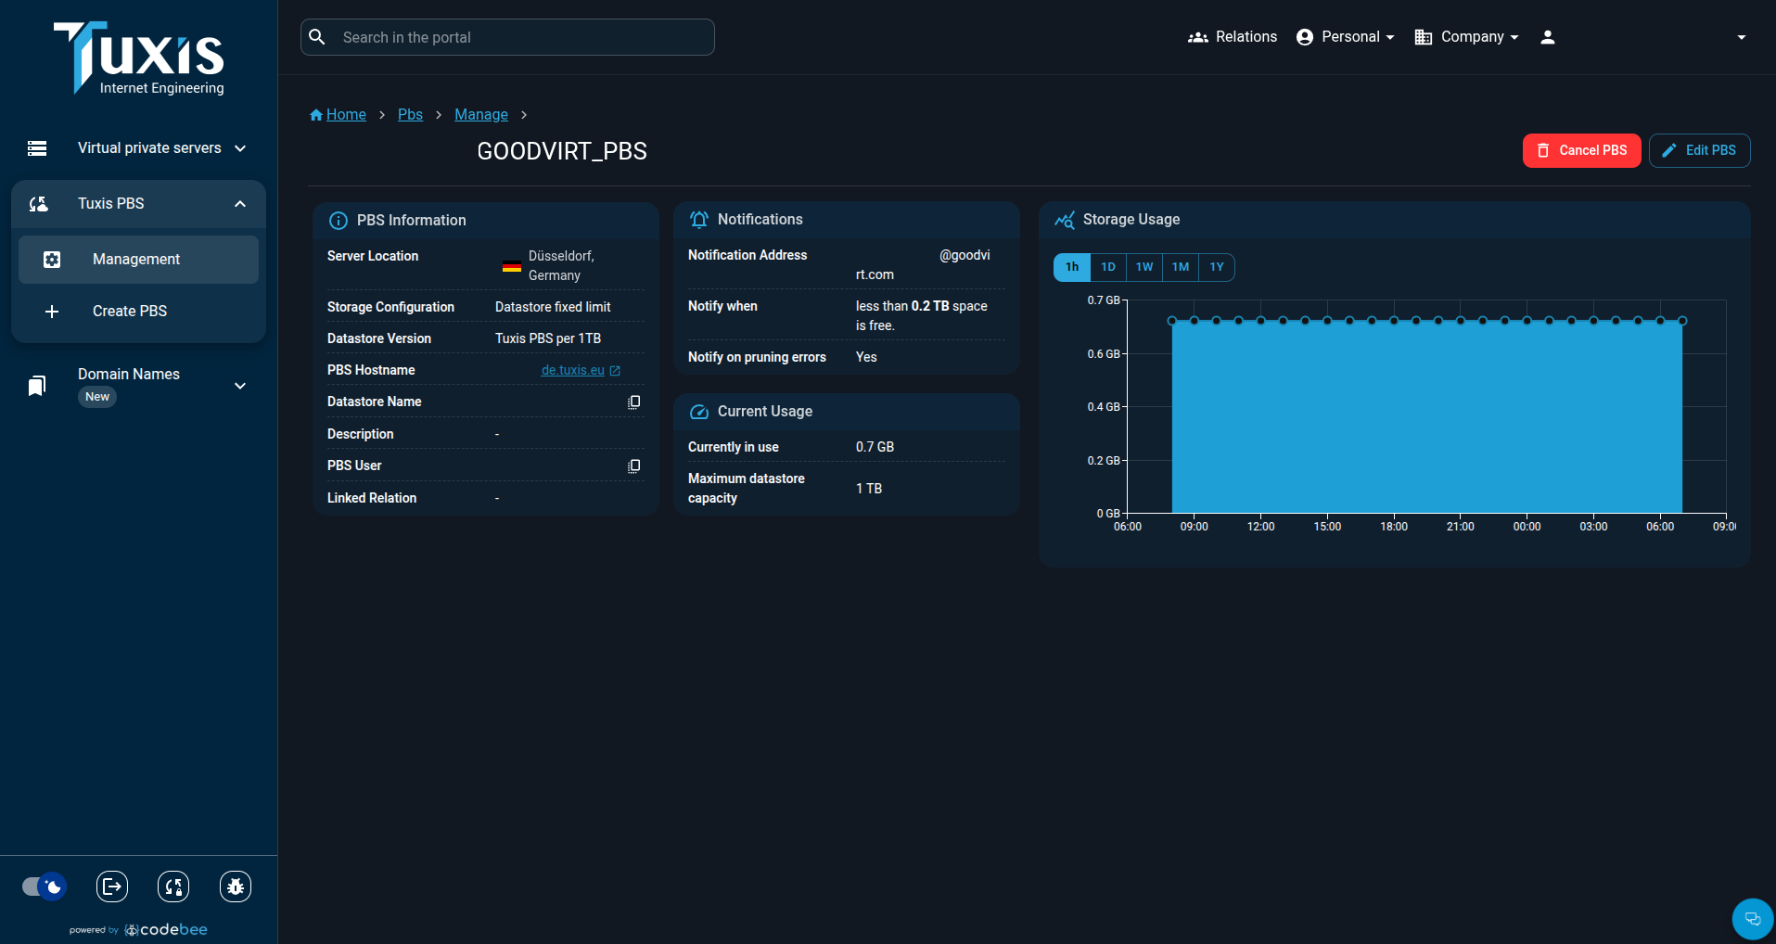This screenshot has width=1776, height=944.
Task: Click the logout icon in sidebar footer
Action: pos(112,887)
